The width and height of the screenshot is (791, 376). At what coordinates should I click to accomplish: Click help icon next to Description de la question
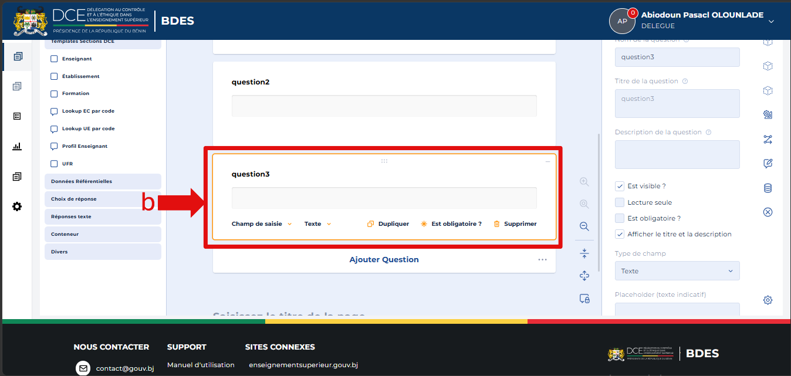click(708, 132)
